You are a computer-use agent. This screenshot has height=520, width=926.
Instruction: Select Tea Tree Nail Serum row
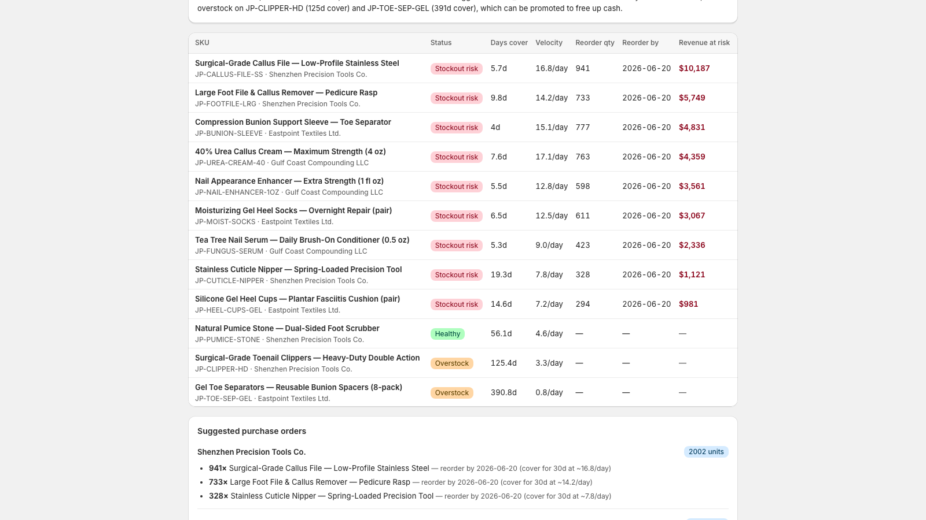pyautogui.click(x=463, y=245)
